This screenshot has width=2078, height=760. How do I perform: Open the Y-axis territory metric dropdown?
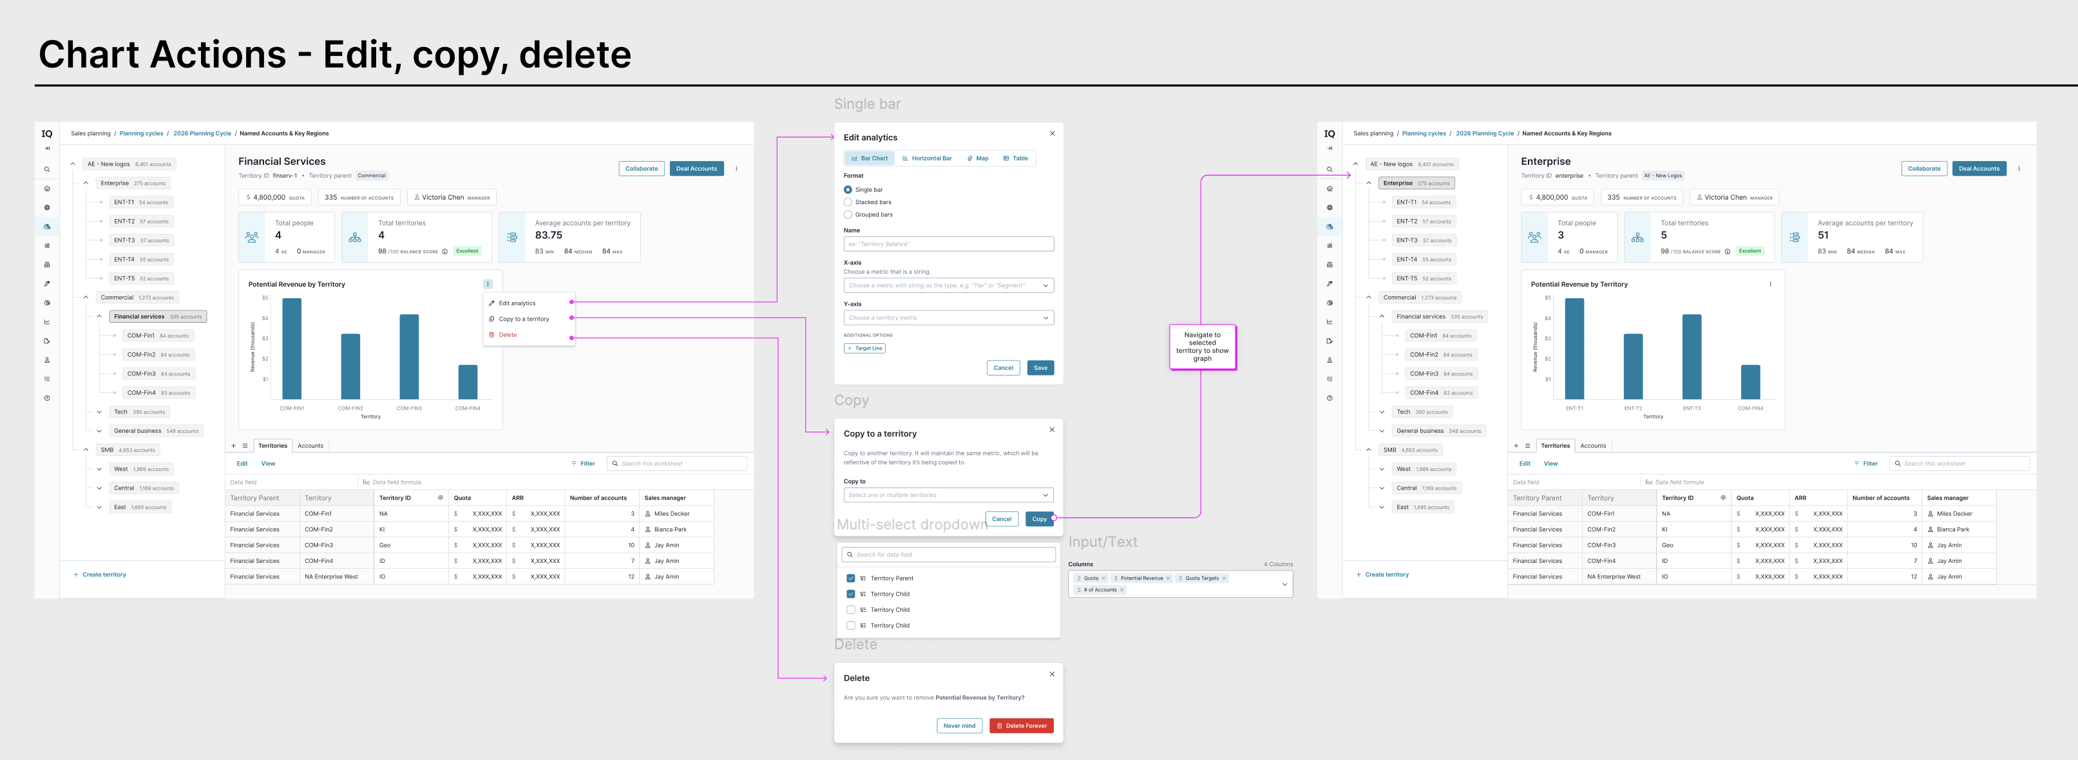click(x=949, y=318)
